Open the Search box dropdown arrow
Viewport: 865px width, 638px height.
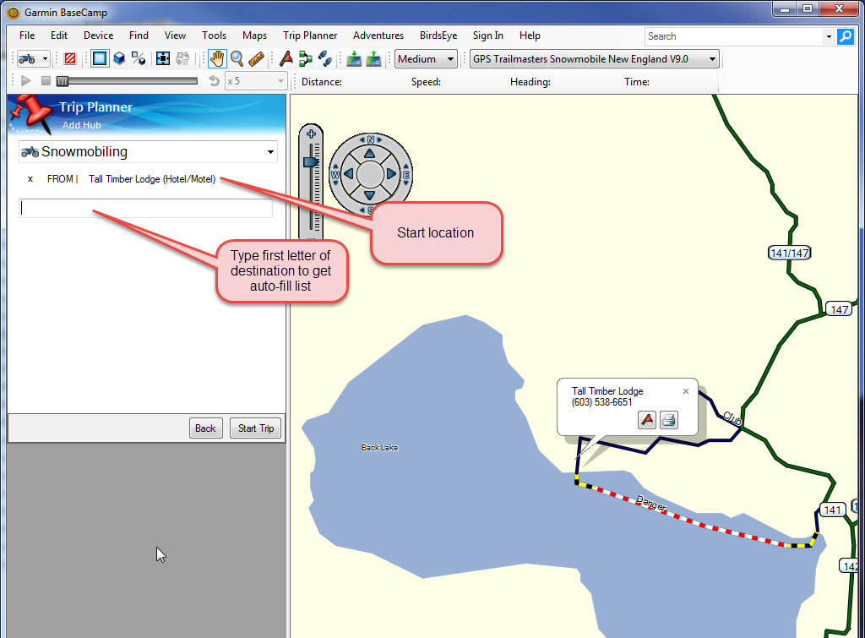tap(829, 37)
